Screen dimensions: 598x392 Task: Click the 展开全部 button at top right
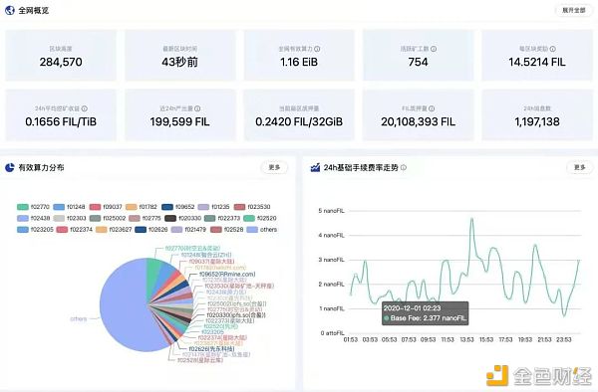574,10
